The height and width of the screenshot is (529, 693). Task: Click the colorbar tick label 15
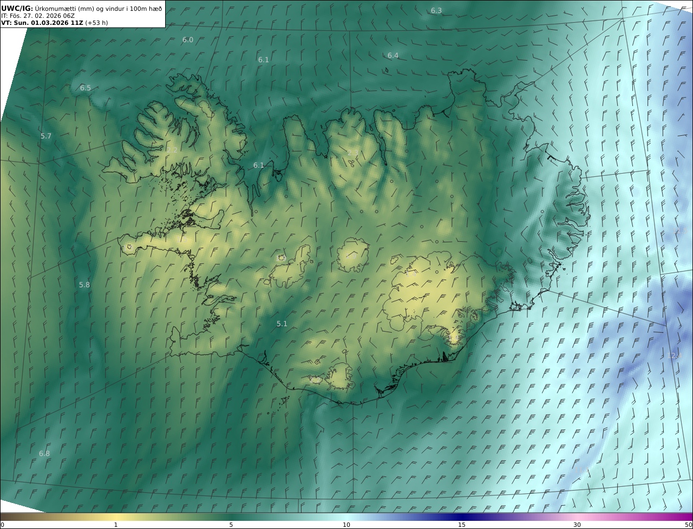[x=462, y=525]
